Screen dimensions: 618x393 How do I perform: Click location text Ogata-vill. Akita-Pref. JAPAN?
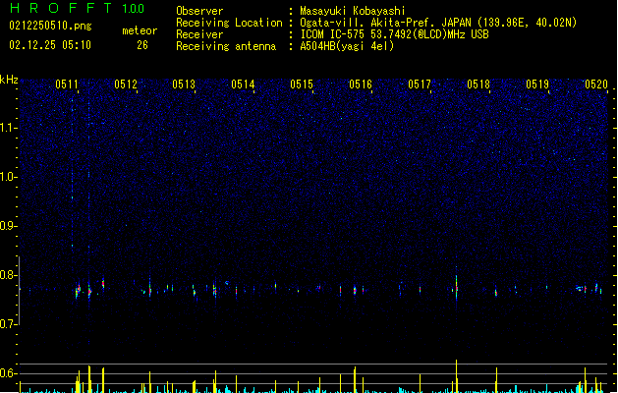point(385,23)
